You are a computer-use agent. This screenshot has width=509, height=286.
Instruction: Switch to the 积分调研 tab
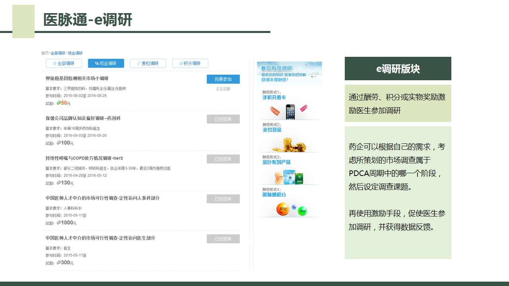pyautogui.click(x=190, y=64)
